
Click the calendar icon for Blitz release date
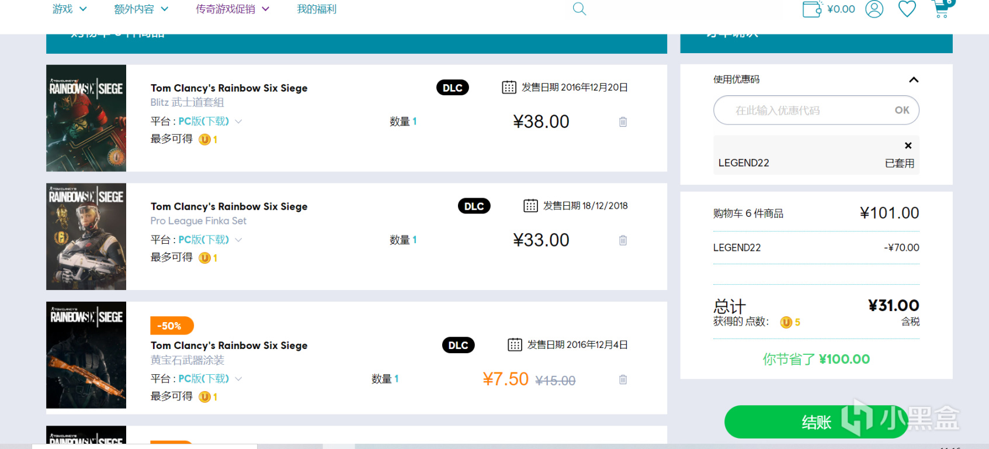tap(509, 88)
